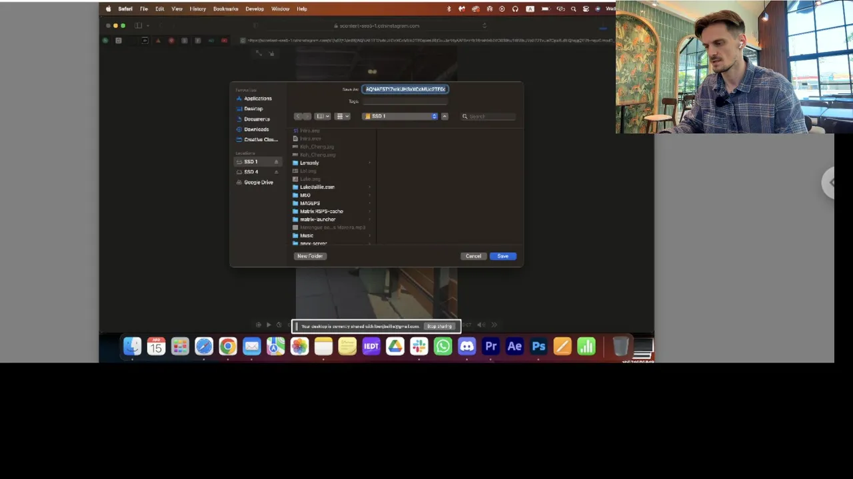Open the Calendar app in the Dock
The height and width of the screenshot is (479, 853).
pos(156,346)
